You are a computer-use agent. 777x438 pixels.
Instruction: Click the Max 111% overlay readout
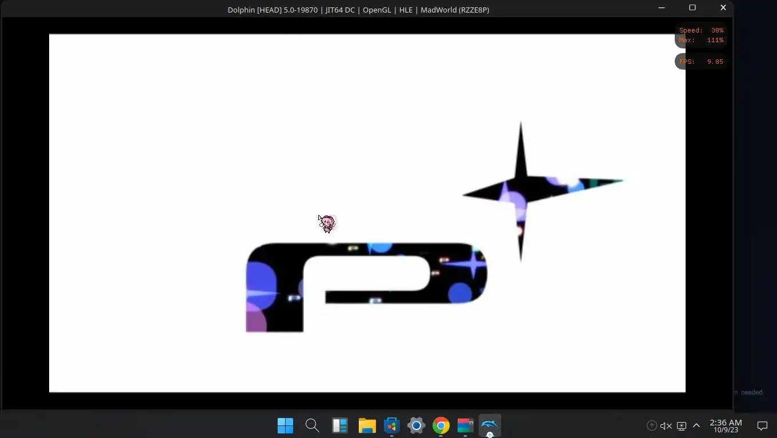click(x=701, y=40)
